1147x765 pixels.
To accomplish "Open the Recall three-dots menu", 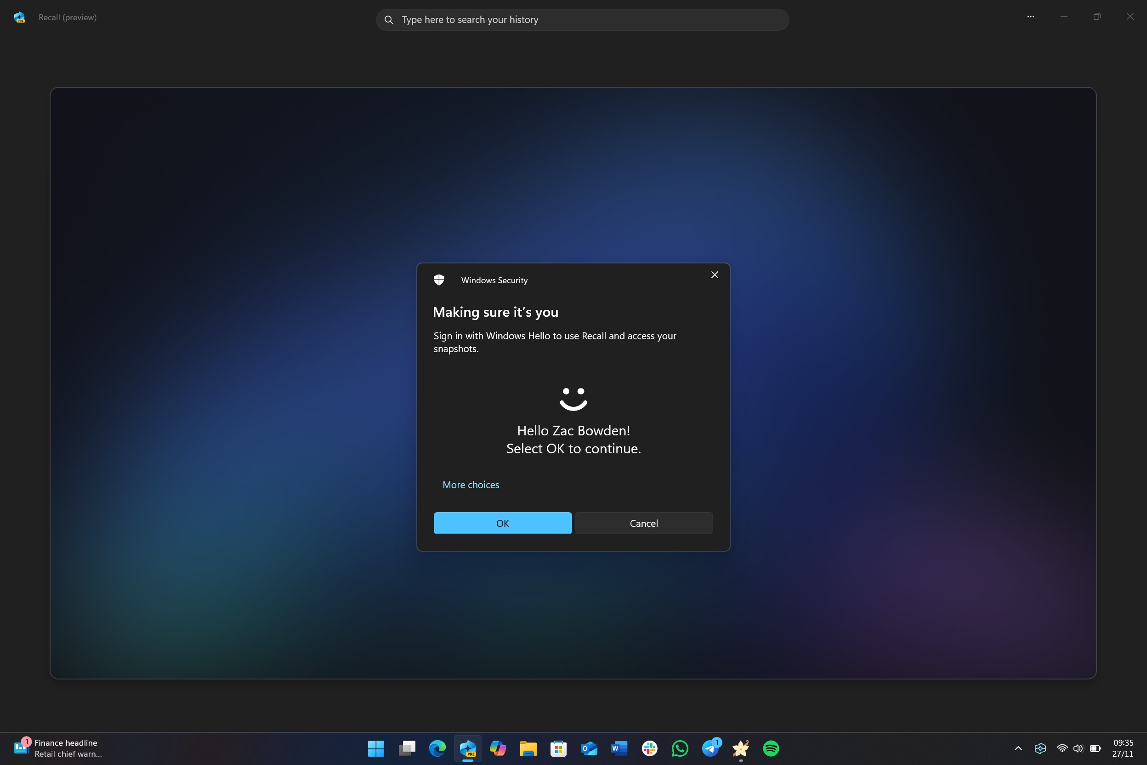I will [x=1030, y=17].
